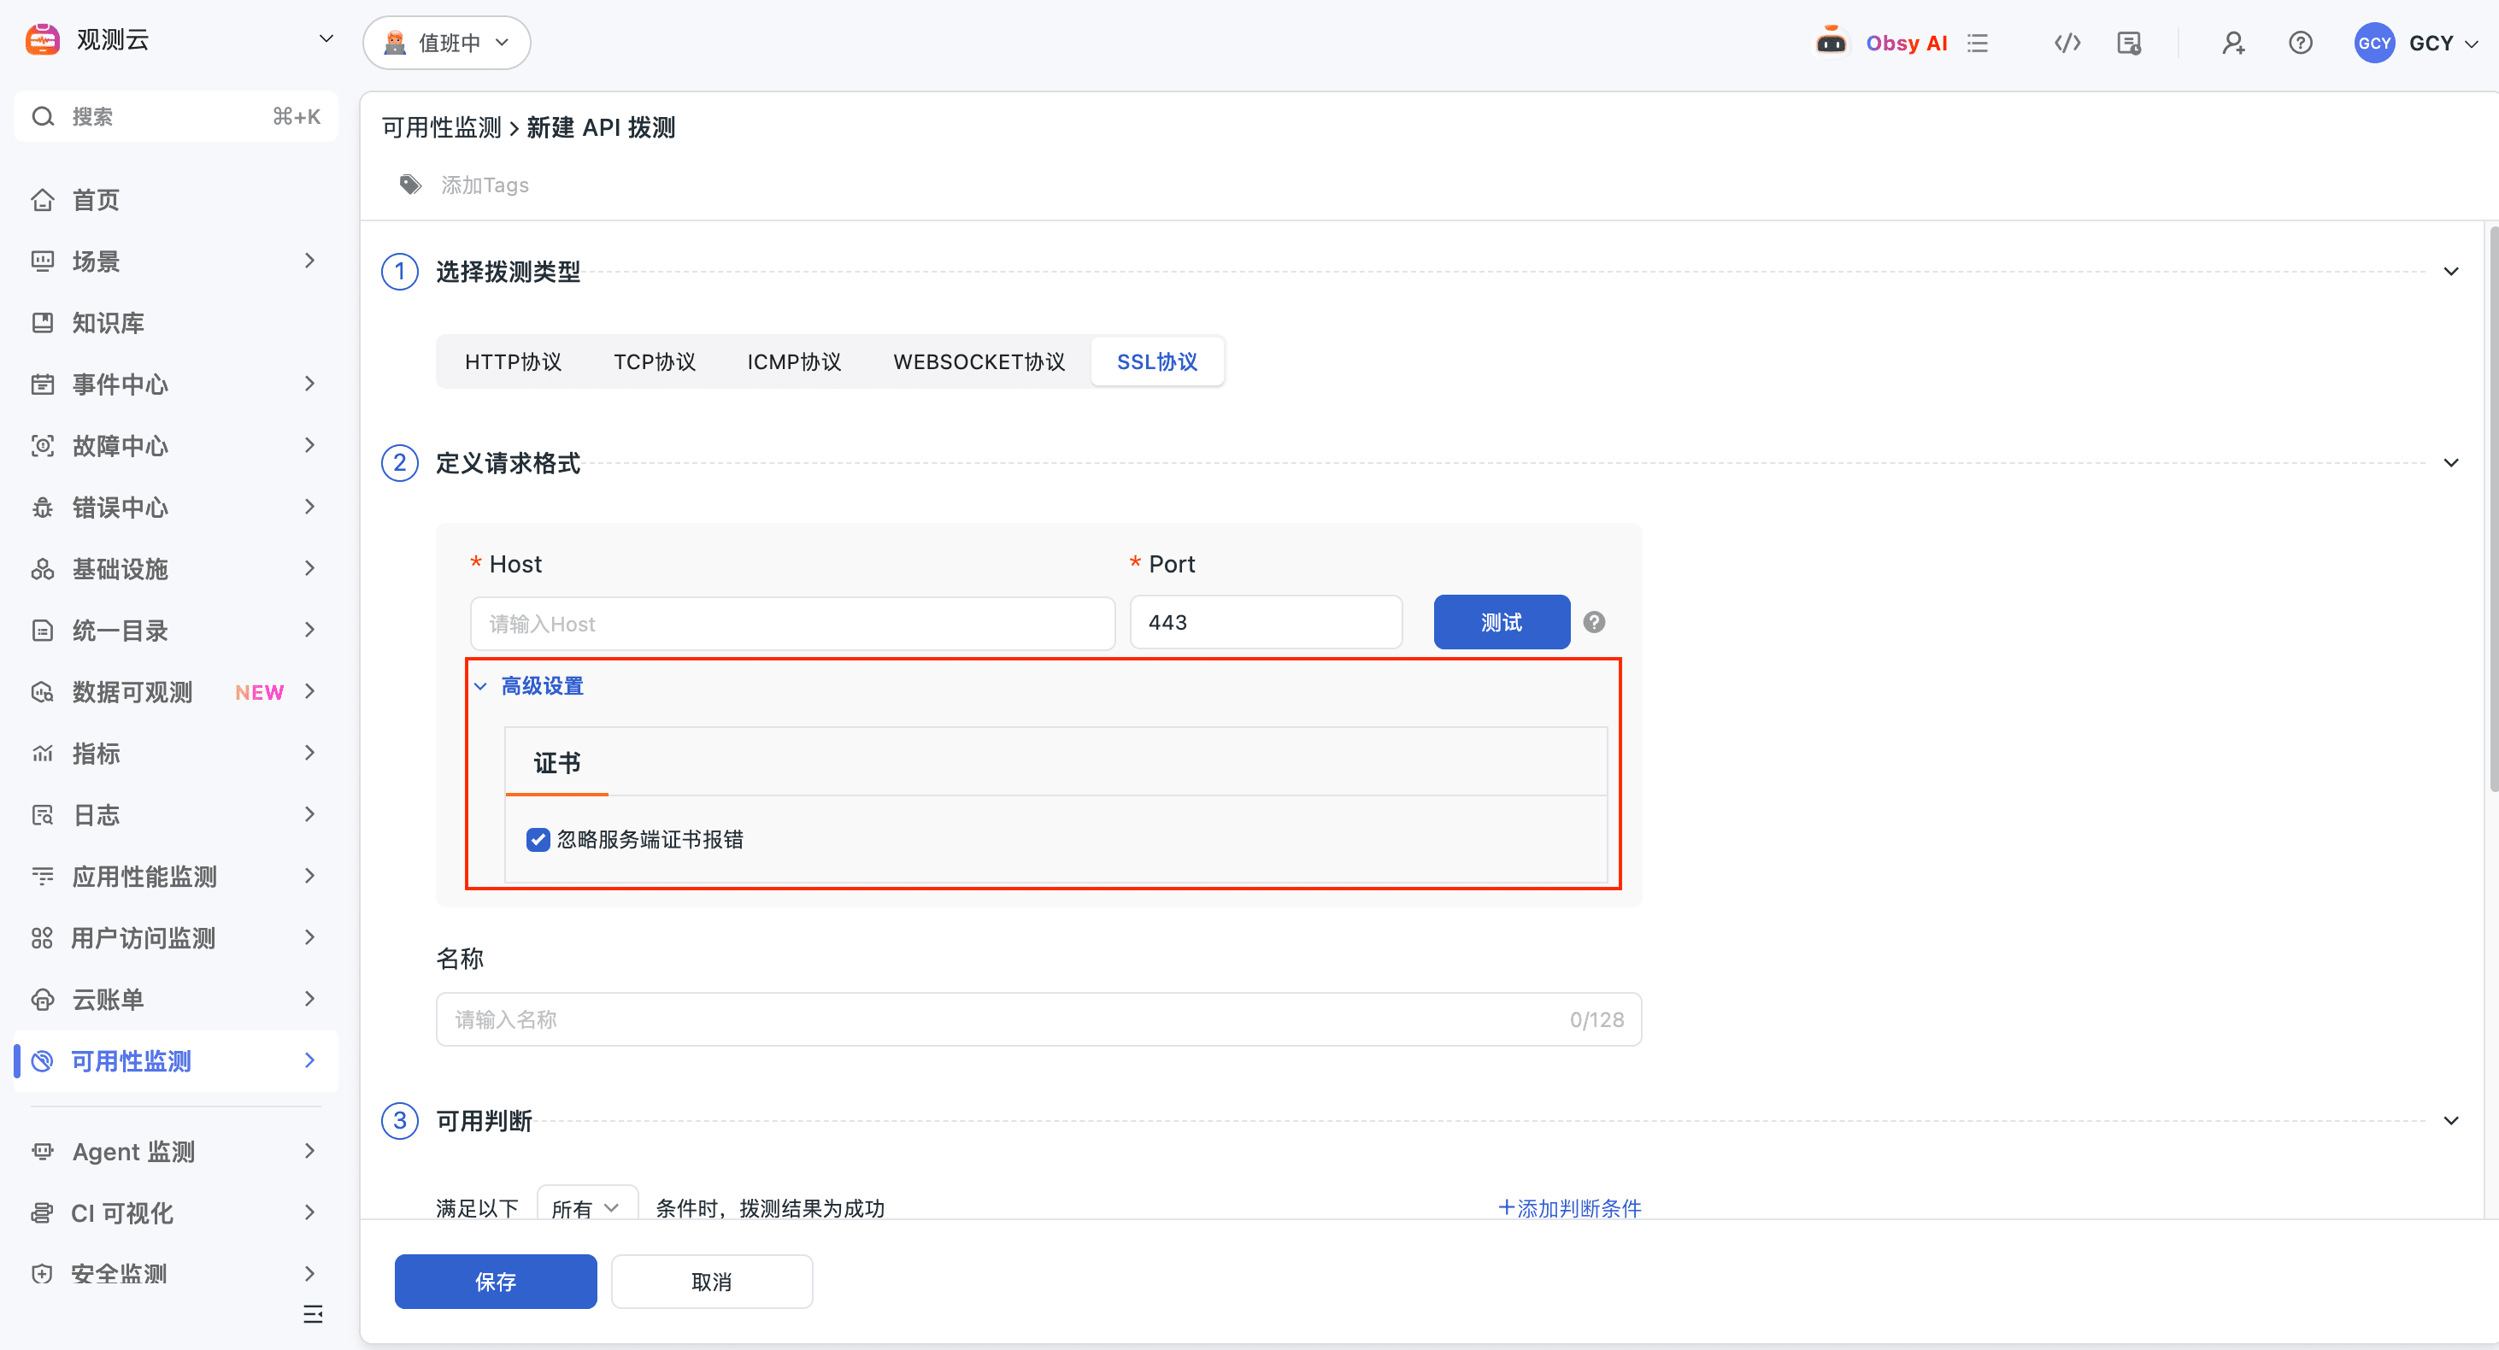The image size is (2499, 1350).
Task: Click the collapse sidebar icon at bottom
Action: pyautogui.click(x=313, y=1314)
